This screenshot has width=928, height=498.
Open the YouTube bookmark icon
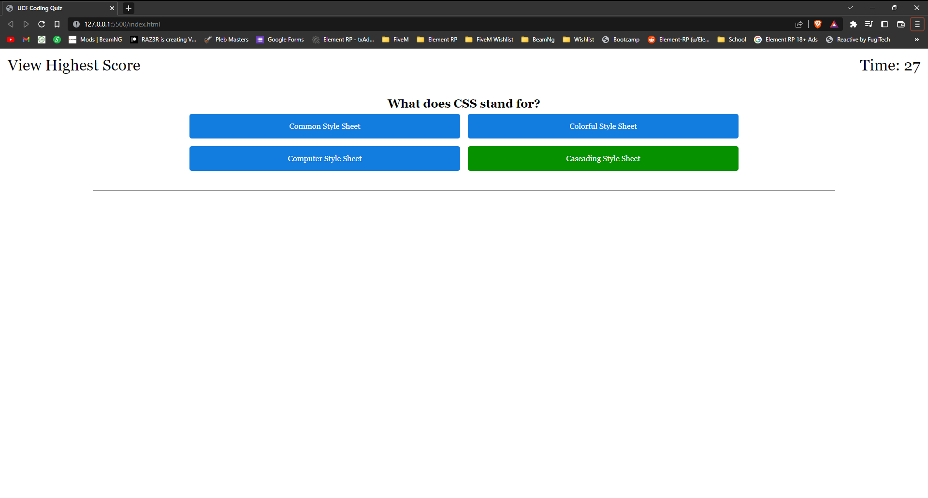[11, 40]
